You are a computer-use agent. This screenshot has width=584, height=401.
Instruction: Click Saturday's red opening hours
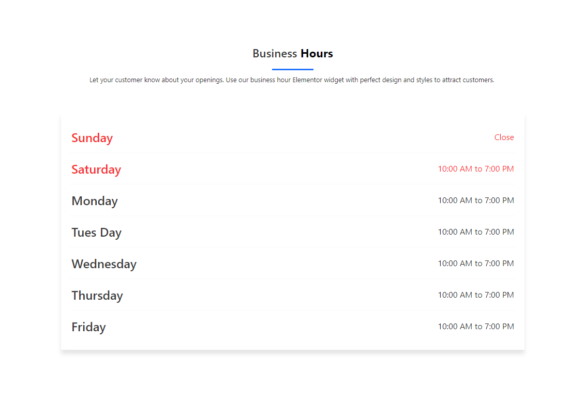click(475, 169)
